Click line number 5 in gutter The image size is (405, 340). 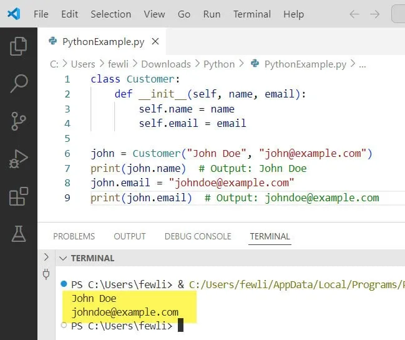tap(67, 139)
